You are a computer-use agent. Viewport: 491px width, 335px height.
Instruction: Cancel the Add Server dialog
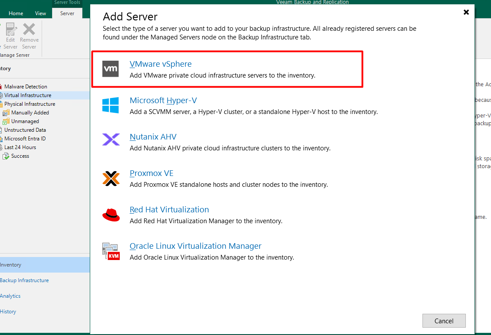(444, 321)
